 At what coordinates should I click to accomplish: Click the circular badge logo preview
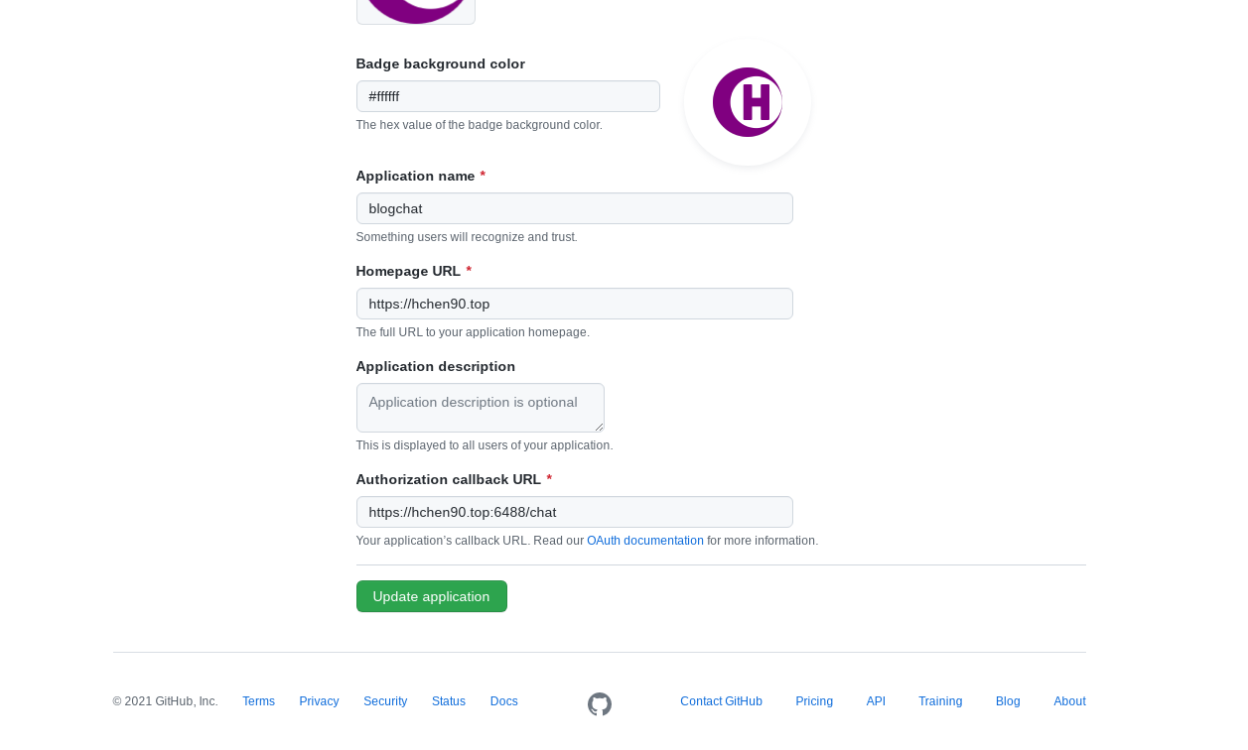tap(748, 102)
